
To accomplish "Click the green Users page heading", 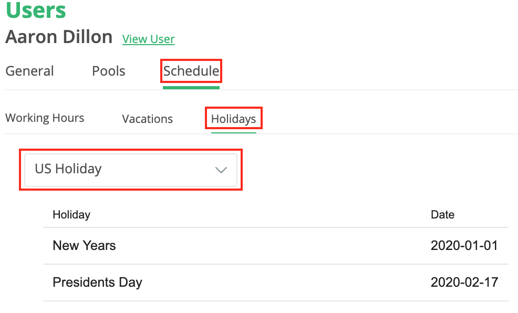I will (x=36, y=10).
